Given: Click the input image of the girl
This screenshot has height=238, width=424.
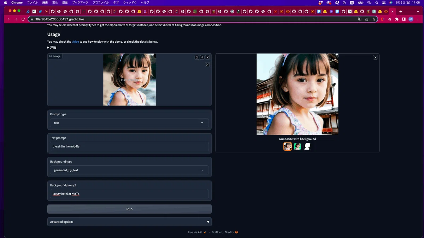Looking at the screenshot, I should (x=129, y=80).
